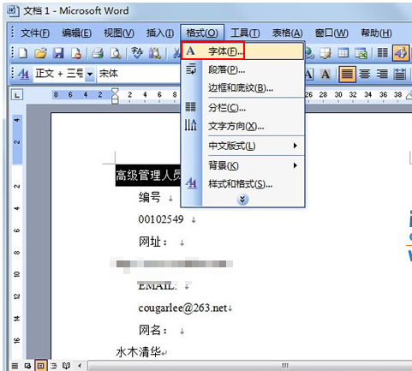Open the 插入(I) menu
The image size is (412, 371).
[160, 33]
